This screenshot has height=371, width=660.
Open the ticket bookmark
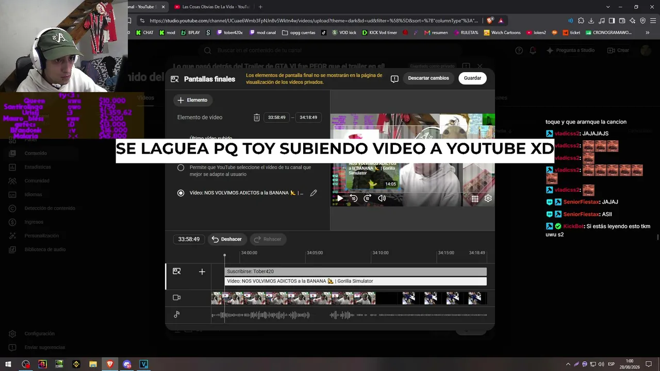point(572,32)
